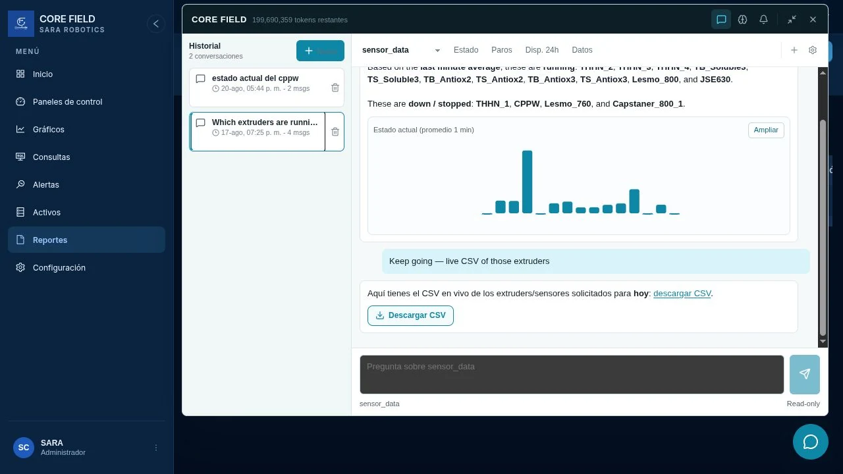
Task: Delete the 'estado actual del cppw' conversation
Action: [335, 88]
